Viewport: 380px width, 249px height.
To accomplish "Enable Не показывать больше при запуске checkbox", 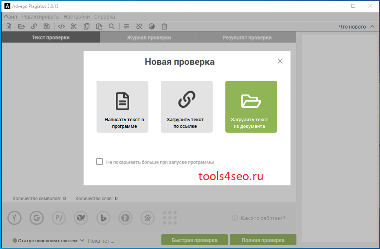I will tap(99, 162).
